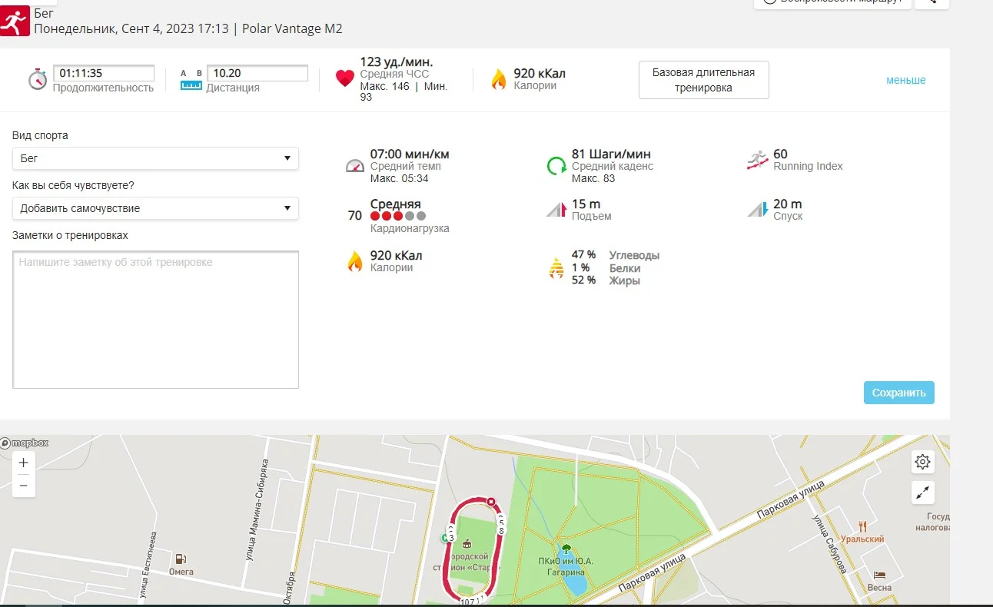Image resolution: width=993 pixels, height=607 pixels.
Task: Click the Белки label
Action: [x=625, y=268]
